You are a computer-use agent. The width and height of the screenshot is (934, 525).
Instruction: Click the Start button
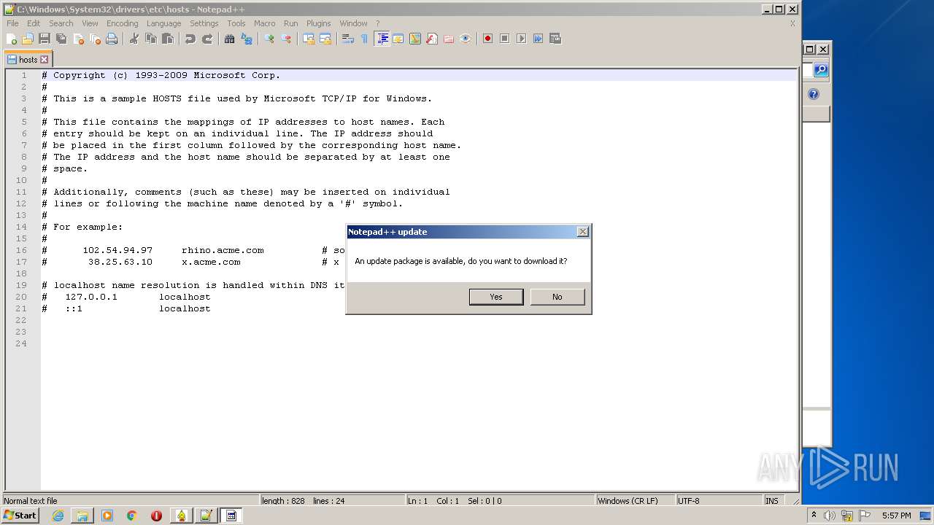(x=20, y=516)
